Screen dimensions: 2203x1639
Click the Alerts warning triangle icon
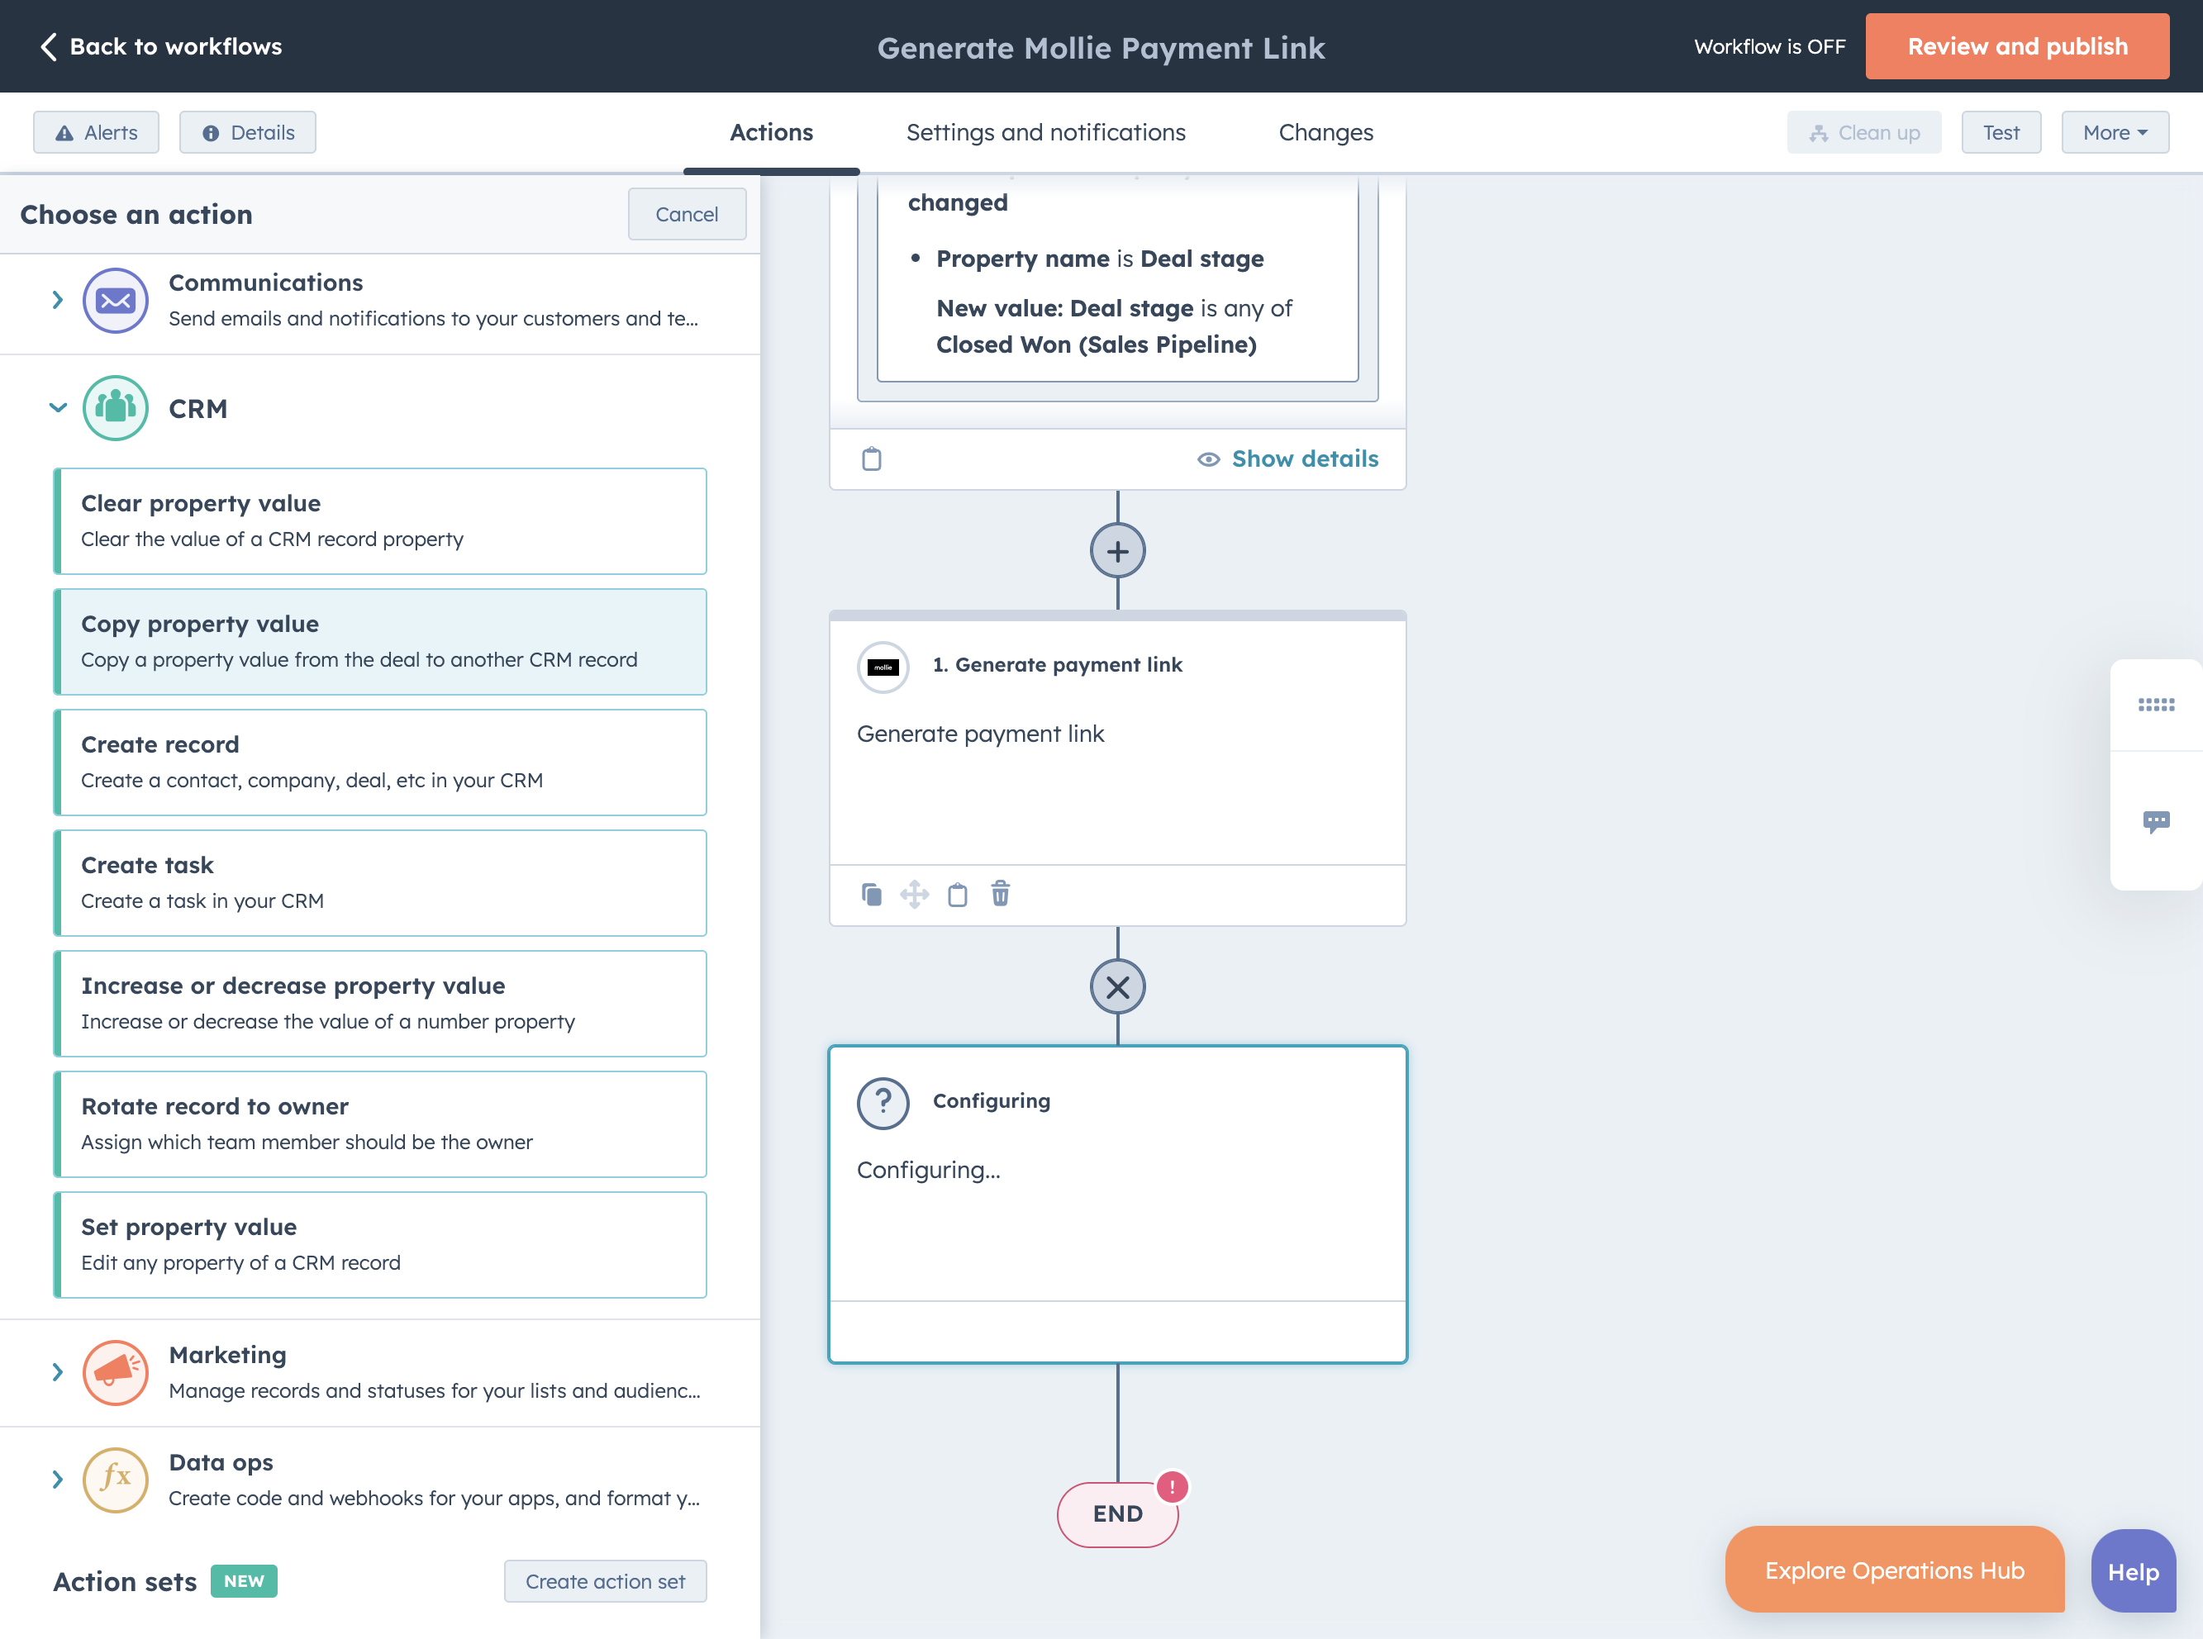tap(64, 133)
